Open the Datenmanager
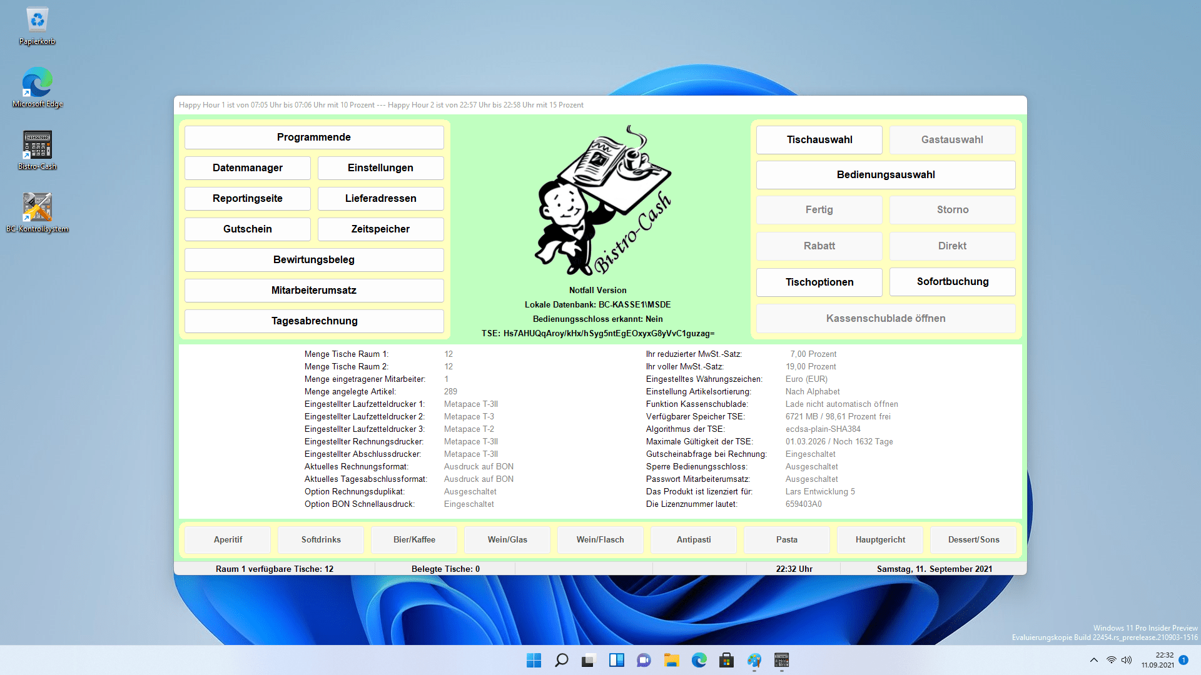 (248, 167)
